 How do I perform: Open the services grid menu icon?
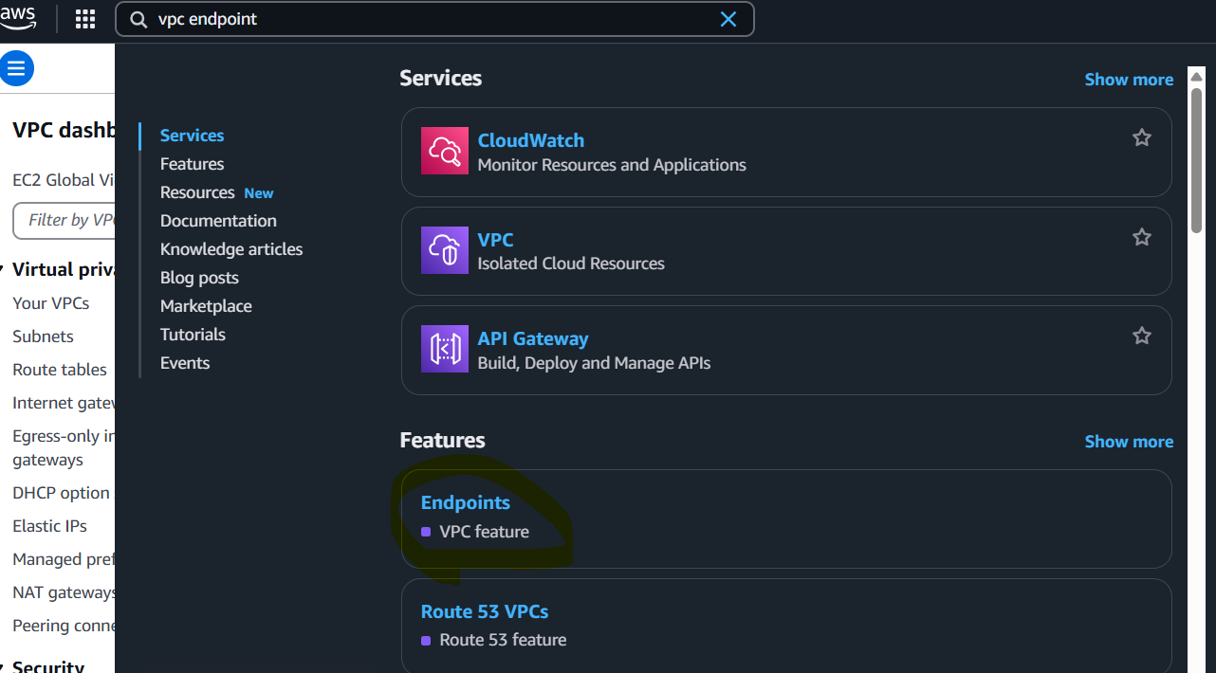tap(85, 19)
